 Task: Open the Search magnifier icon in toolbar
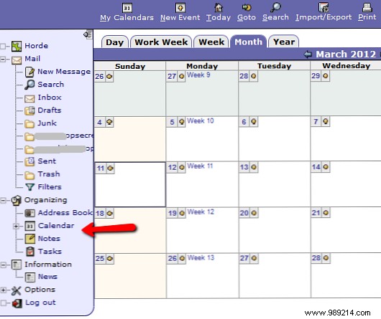coord(275,7)
